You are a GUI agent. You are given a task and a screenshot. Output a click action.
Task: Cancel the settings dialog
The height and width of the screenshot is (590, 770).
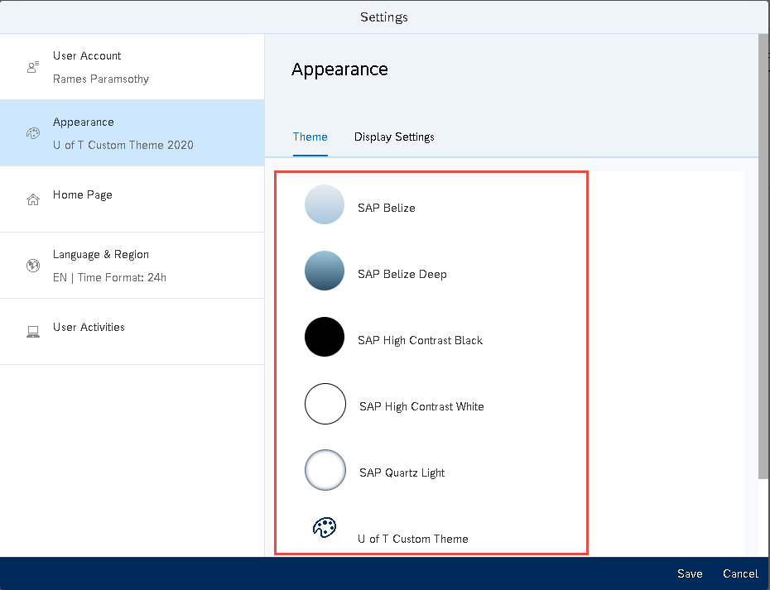pyautogui.click(x=740, y=573)
